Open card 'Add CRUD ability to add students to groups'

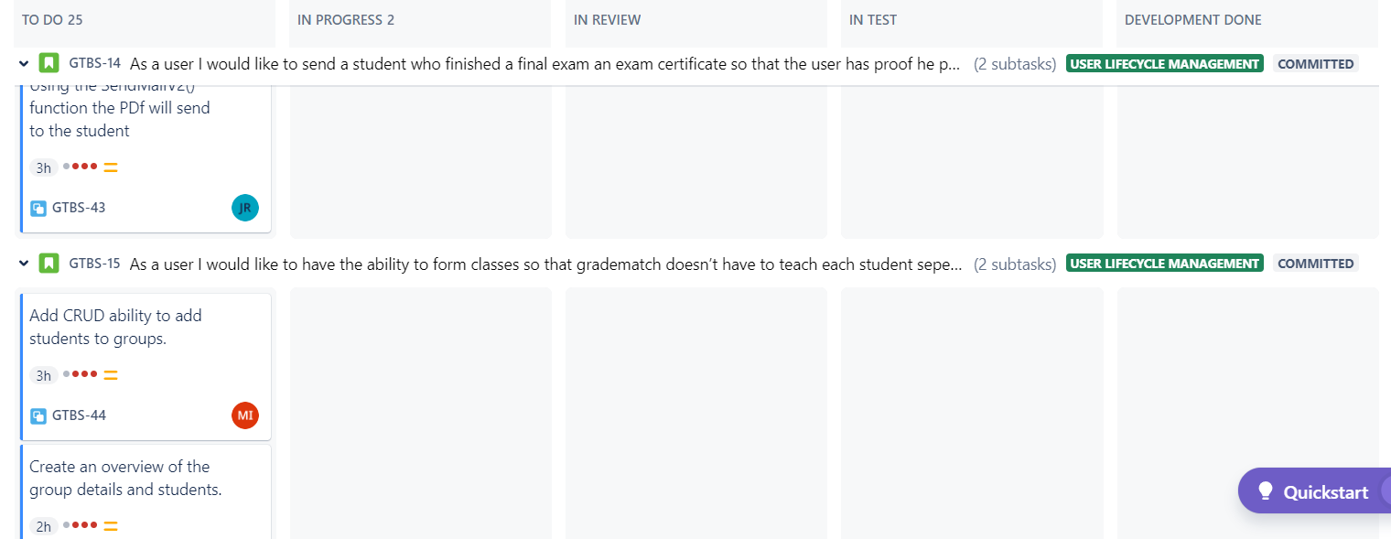pyautogui.click(x=146, y=367)
